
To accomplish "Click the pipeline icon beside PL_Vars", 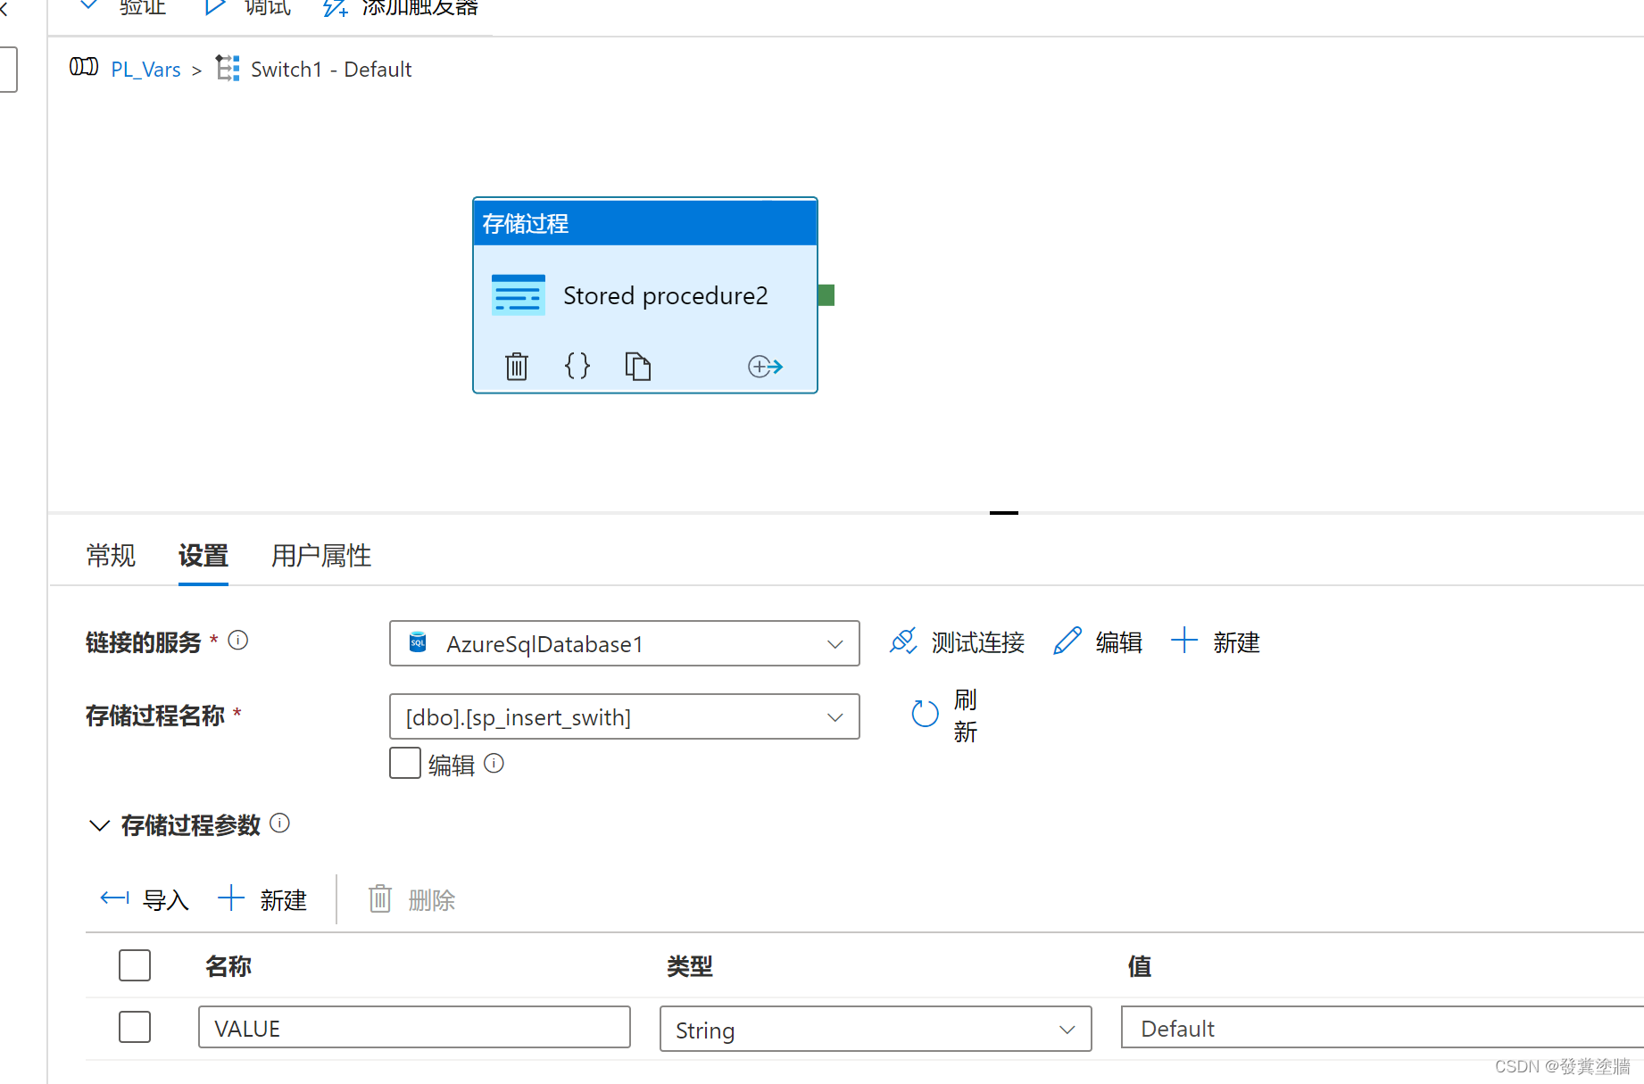I will click(84, 67).
